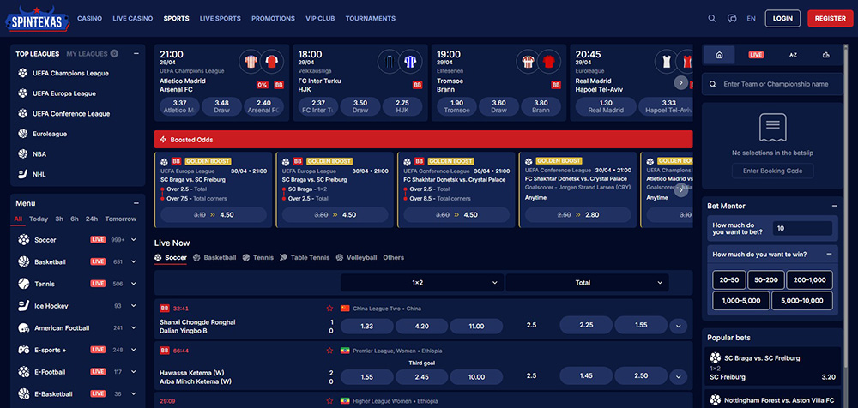Click the LOGIN button

click(782, 18)
